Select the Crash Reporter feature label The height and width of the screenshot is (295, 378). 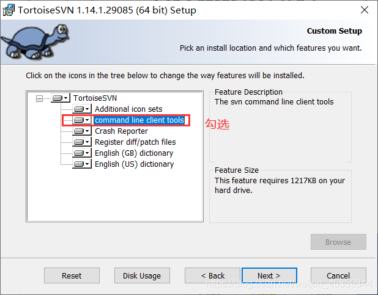coord(121,131)
